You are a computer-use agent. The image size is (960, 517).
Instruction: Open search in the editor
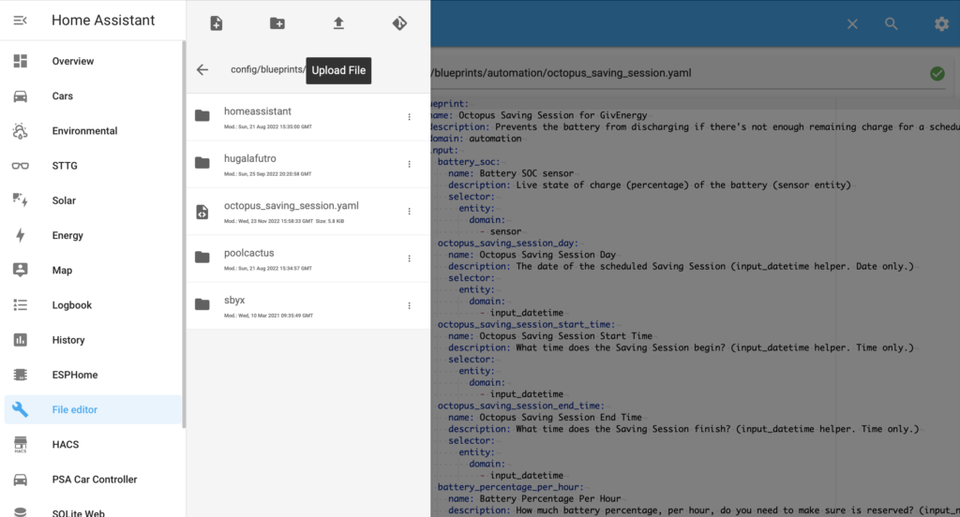892,23
